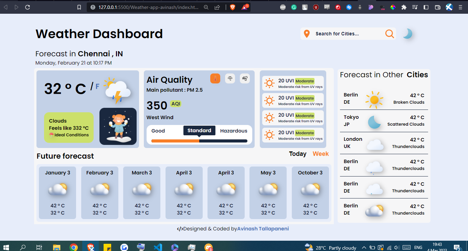Click the Broken Clouds text
Viewport: 468px width, 251px height.
409,102
